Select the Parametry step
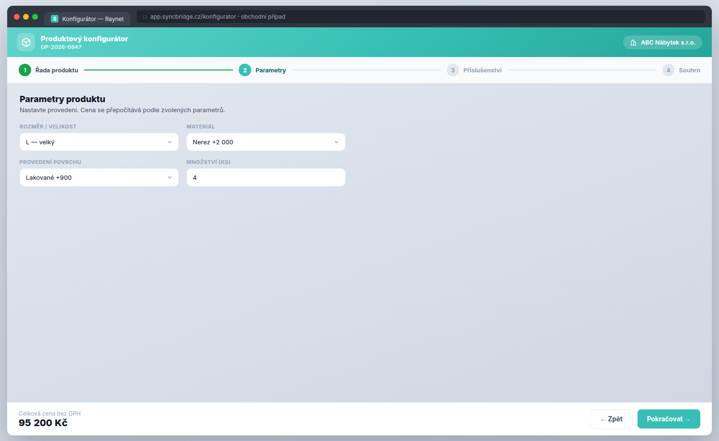The height and width of the screenshot is (441, 719). coord(262,70)
